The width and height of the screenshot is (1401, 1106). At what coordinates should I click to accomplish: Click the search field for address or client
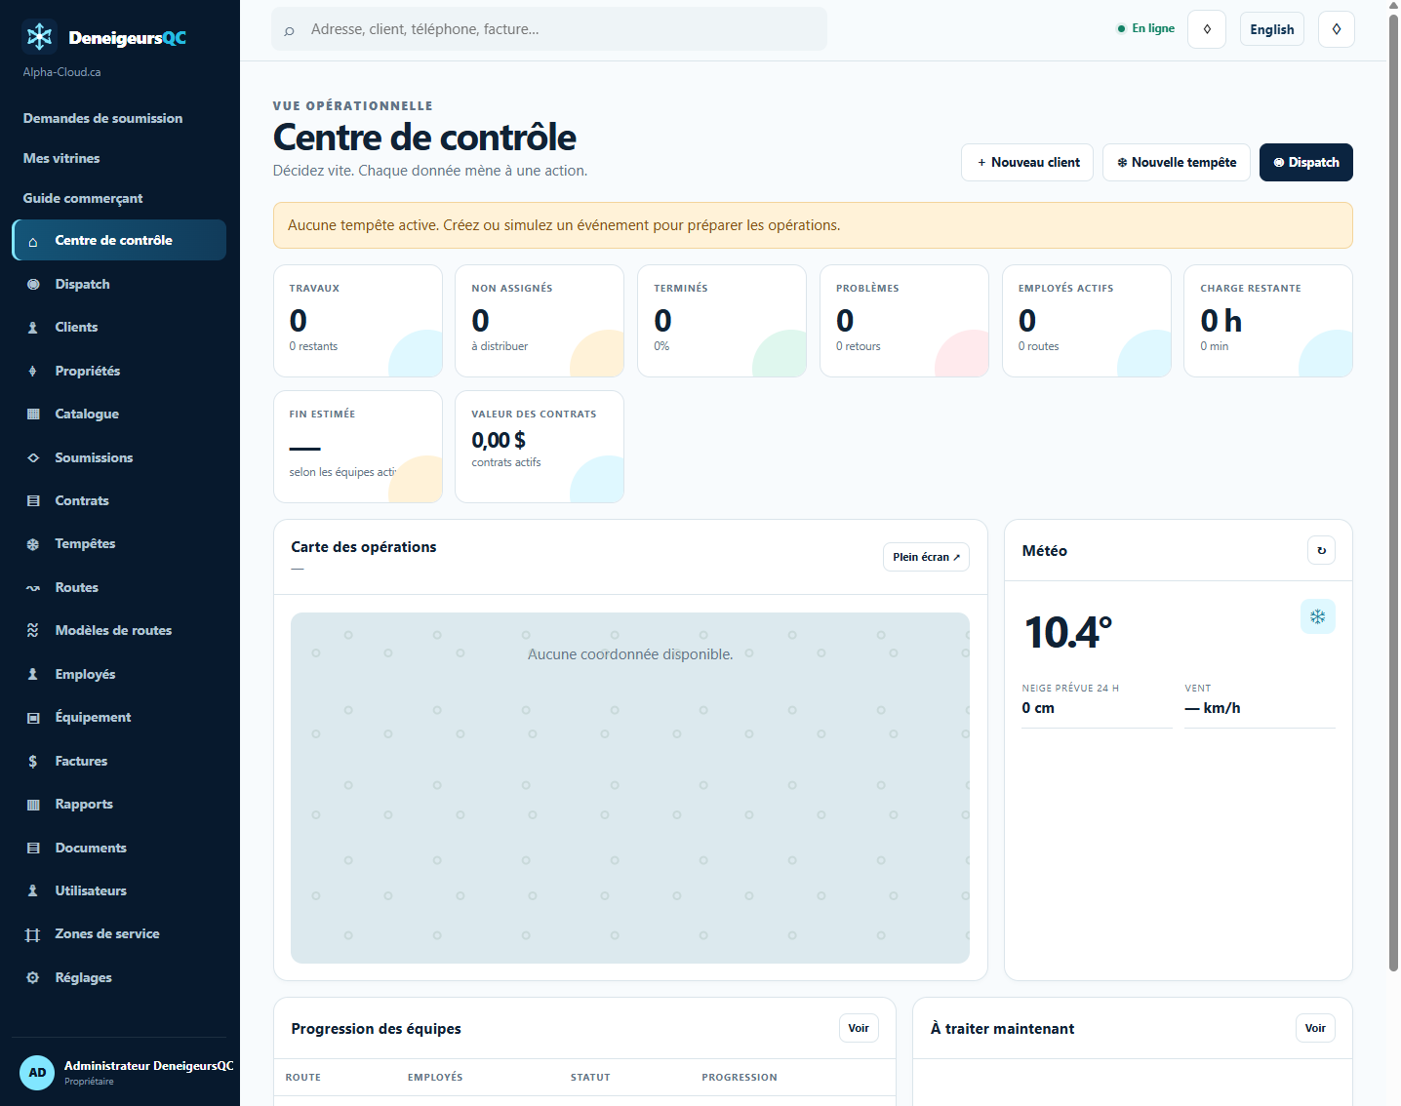[x=549, y=29]
